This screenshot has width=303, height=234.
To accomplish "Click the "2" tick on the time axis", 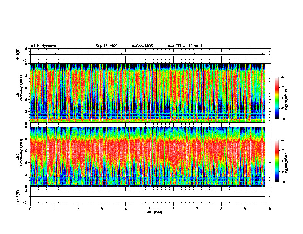I will coord(78,209).
